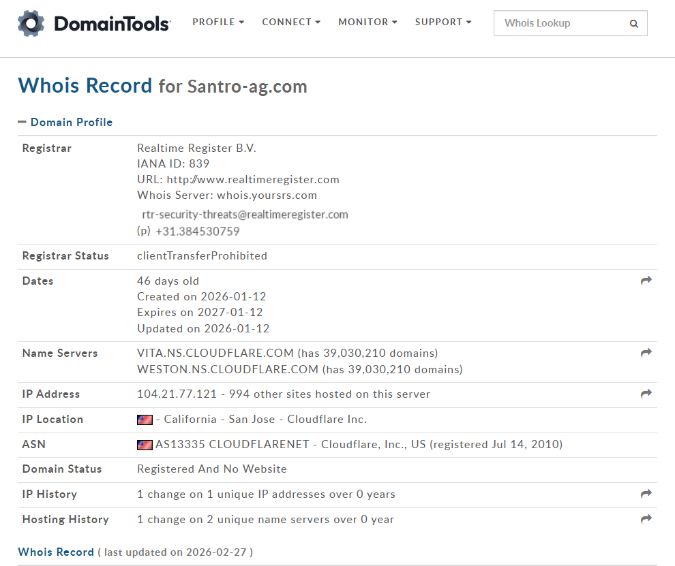
Task: Click the US flag in ASN row
Action: pyautogui.click(x=145, y=445)
